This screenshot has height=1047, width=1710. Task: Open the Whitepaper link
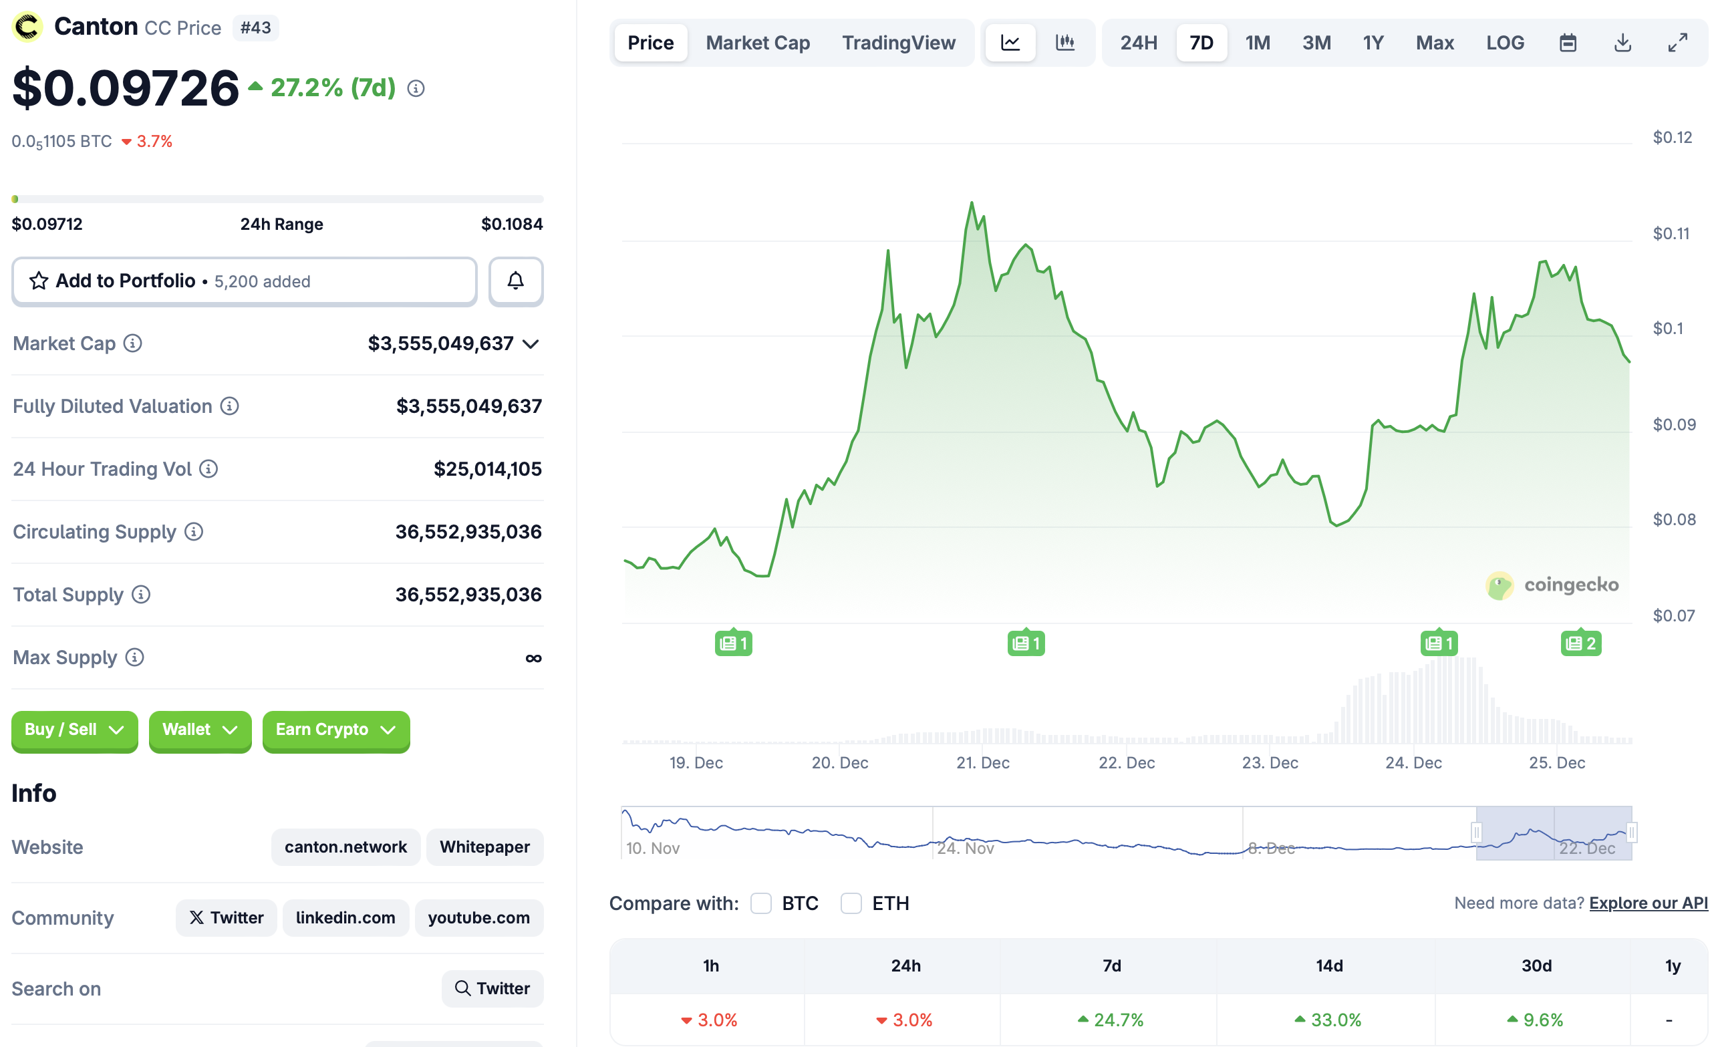click(484, 847)
